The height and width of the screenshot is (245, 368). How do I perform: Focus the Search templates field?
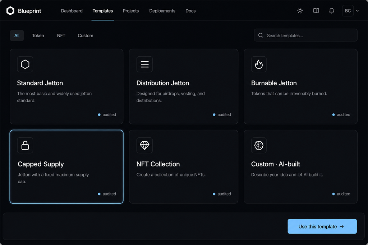pyautogui.click(x=305, y=35)
